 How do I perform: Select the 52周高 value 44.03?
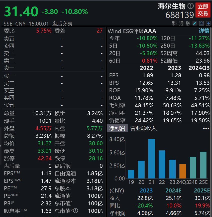pos(202,53)
